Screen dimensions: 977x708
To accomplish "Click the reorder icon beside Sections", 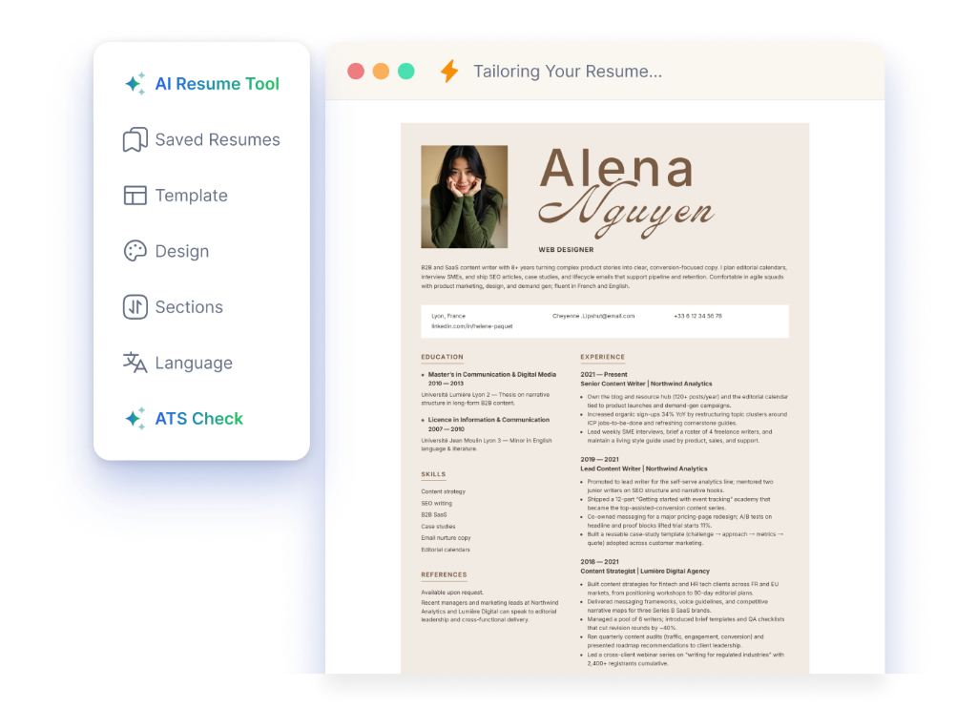I will 135,306.
